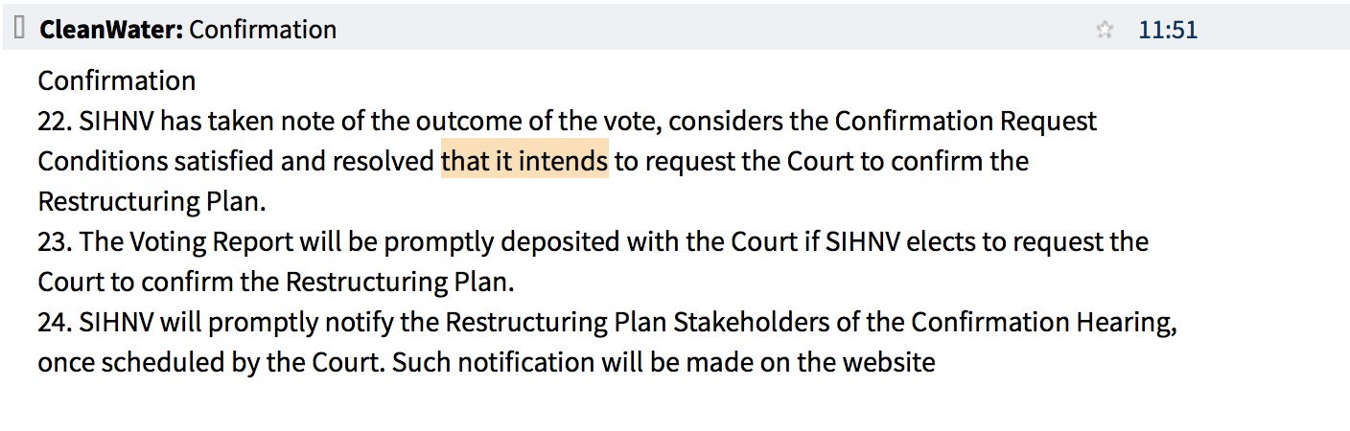
Task: Click "Confirmation Request" in paragraph 22
Action: point(966,122)
